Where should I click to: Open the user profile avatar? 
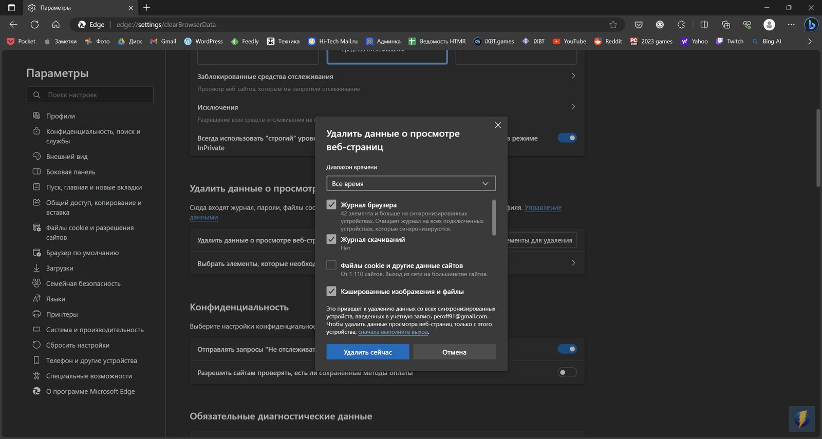tap(769, 25)
